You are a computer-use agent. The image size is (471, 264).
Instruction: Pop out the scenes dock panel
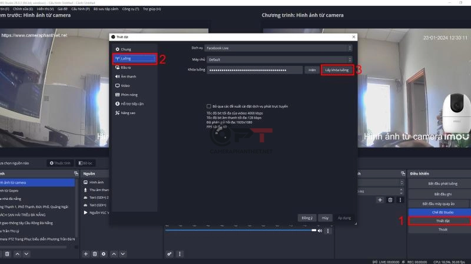click(76, 173)
